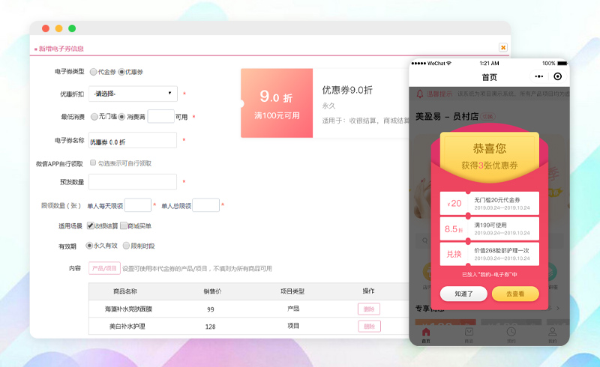
Task: Click the mini-program close circle icon
Action: point(557,76)
